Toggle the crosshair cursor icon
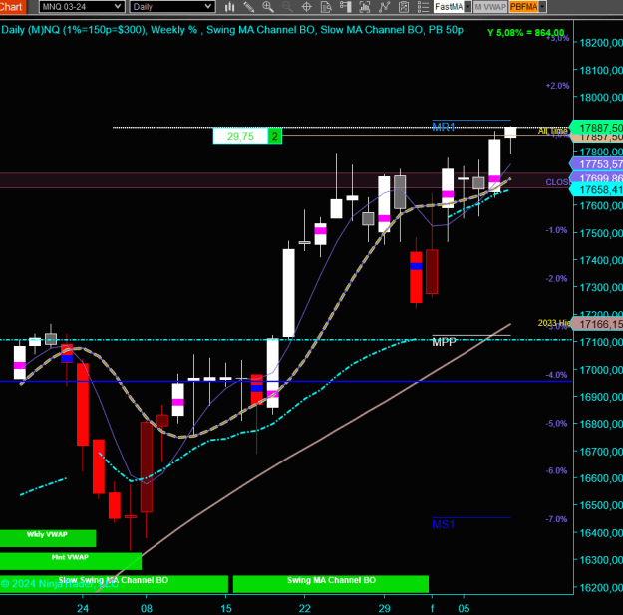The height and width of the screenshot is (615, 623). (x=307, y=7)
